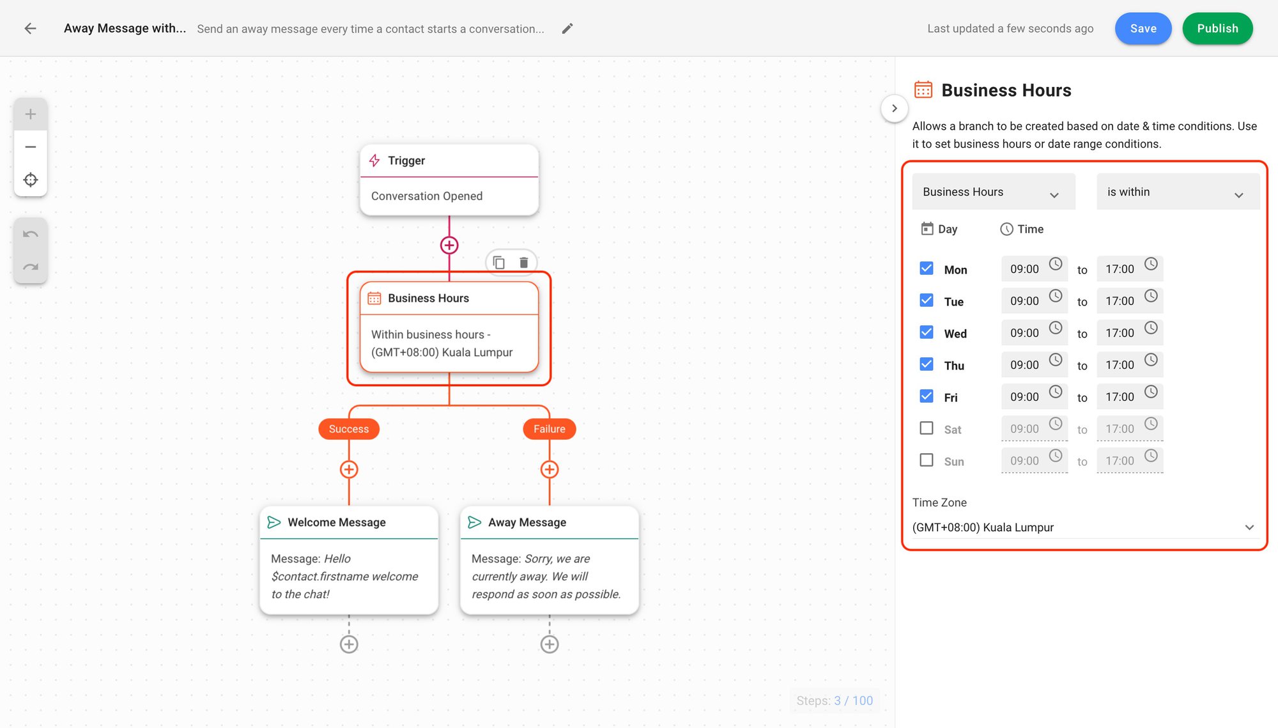Expand the is within condition dropdown
Image resolution: width=1278 pixels, height=728 pixels.
1176,190
